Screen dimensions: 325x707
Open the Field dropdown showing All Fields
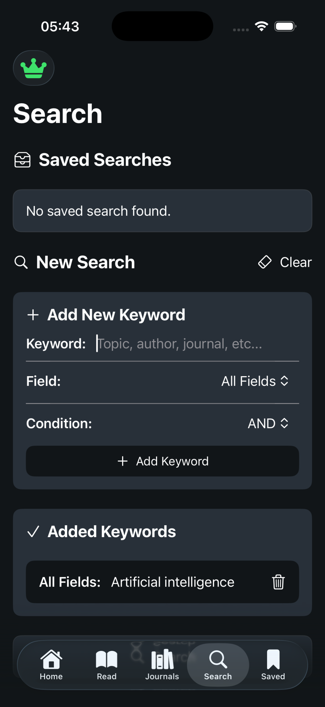click(254, 381)
